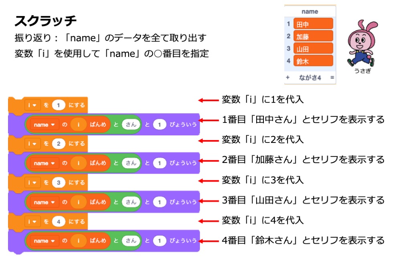401x277 pixels.
Task: Select 山田 in the name list
Action: point(313,49)
